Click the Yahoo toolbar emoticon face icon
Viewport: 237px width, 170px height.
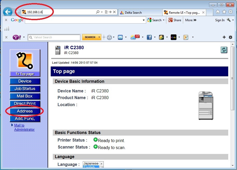coord(109,37)
